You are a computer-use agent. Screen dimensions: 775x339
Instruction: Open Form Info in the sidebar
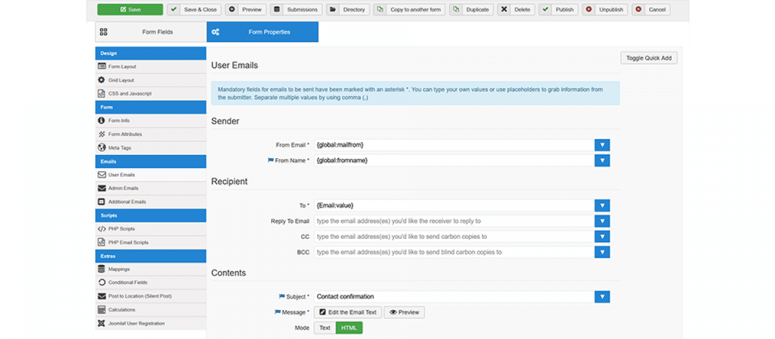(x=150, y=121)
